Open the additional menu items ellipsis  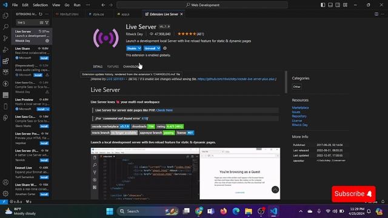pos(88,5)
